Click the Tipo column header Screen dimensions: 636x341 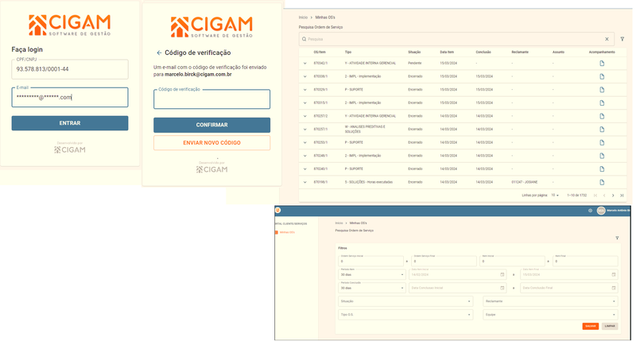(x=348, y=52)
